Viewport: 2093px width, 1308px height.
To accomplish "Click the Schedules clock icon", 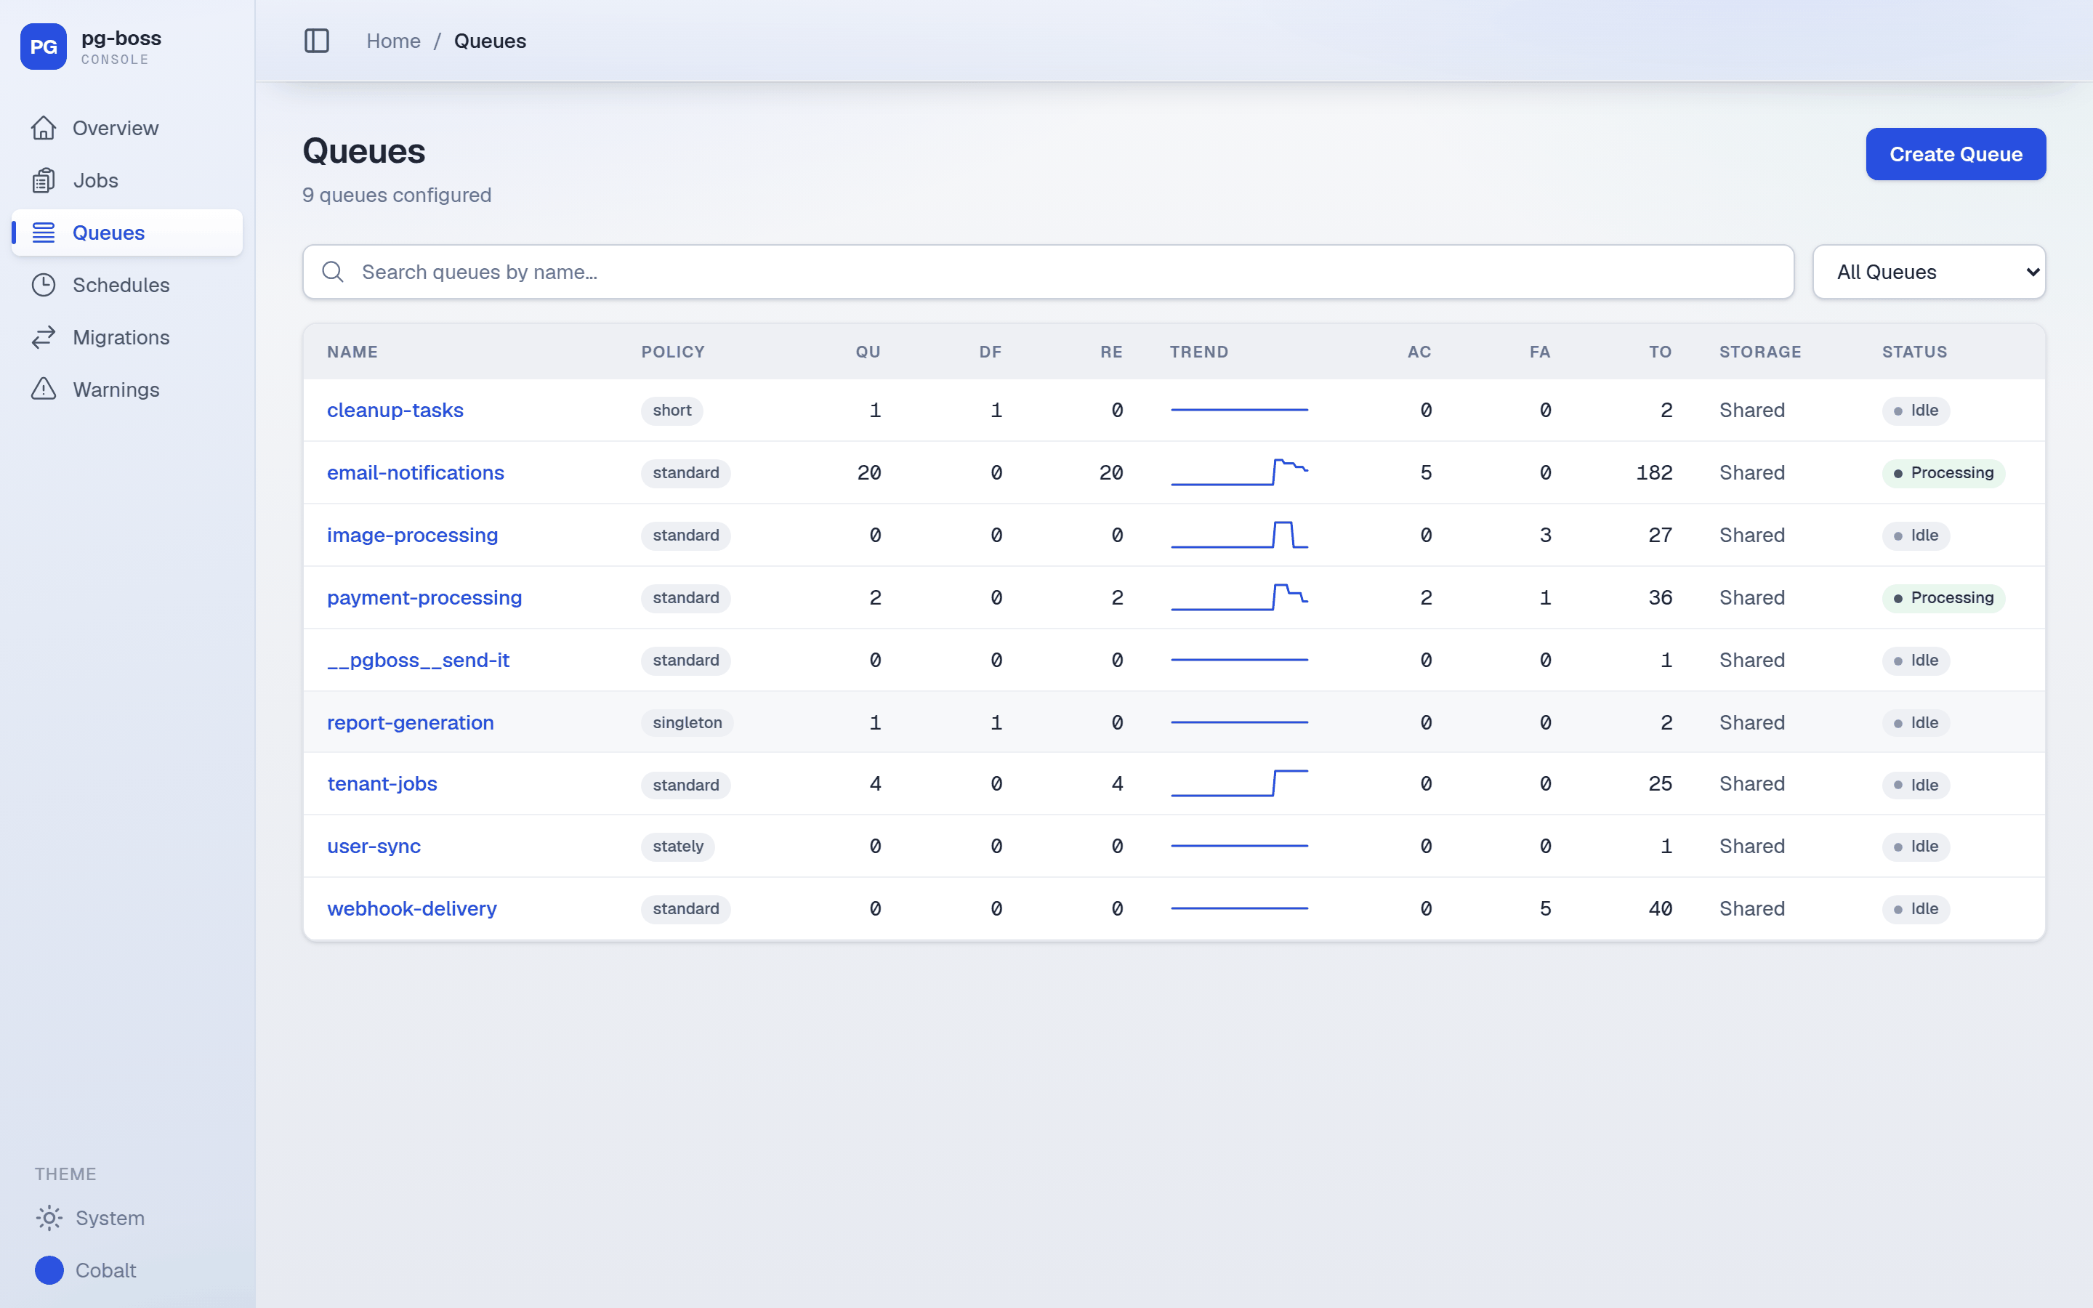I will (44, 285).
